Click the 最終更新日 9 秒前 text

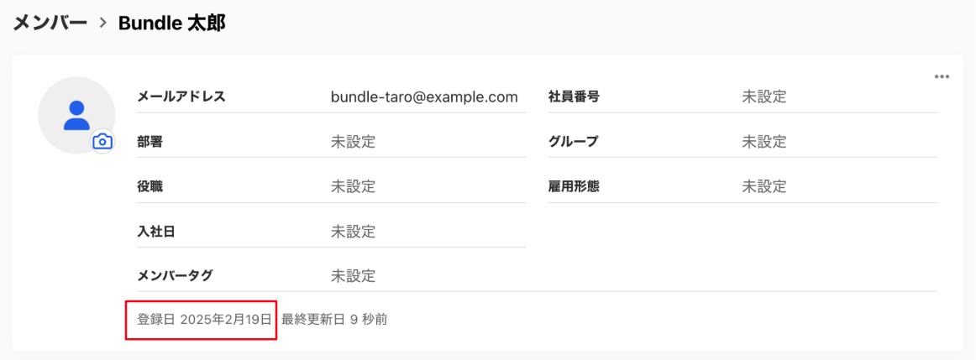334,320
